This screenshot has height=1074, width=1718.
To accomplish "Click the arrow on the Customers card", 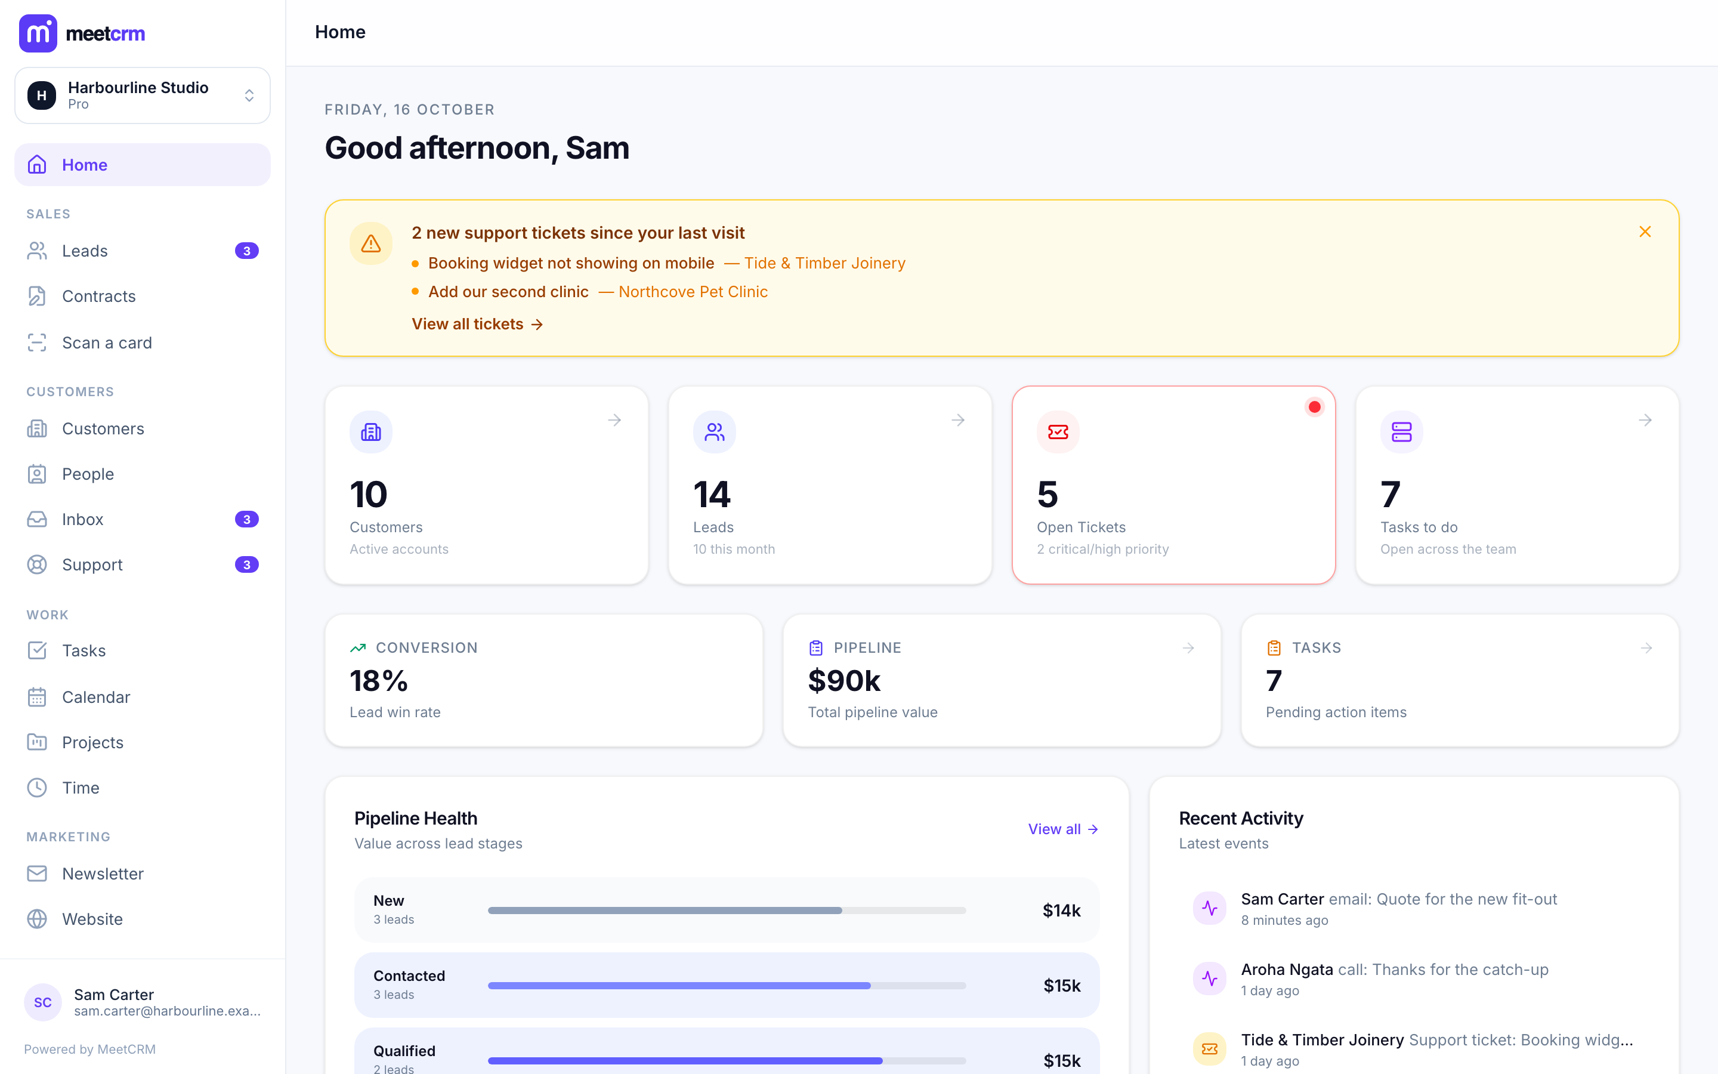I will click(615, 421).
